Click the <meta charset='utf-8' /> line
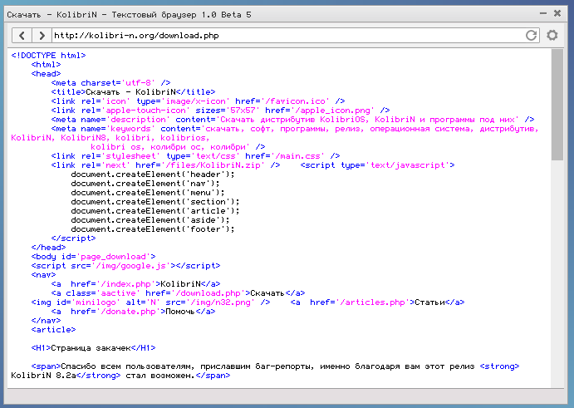Image resolution: width=574 pixels, height=408 pixels. tap(111, 83)
